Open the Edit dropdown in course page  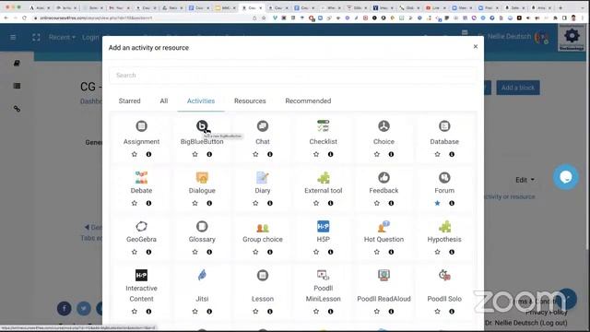coord(525,180)
